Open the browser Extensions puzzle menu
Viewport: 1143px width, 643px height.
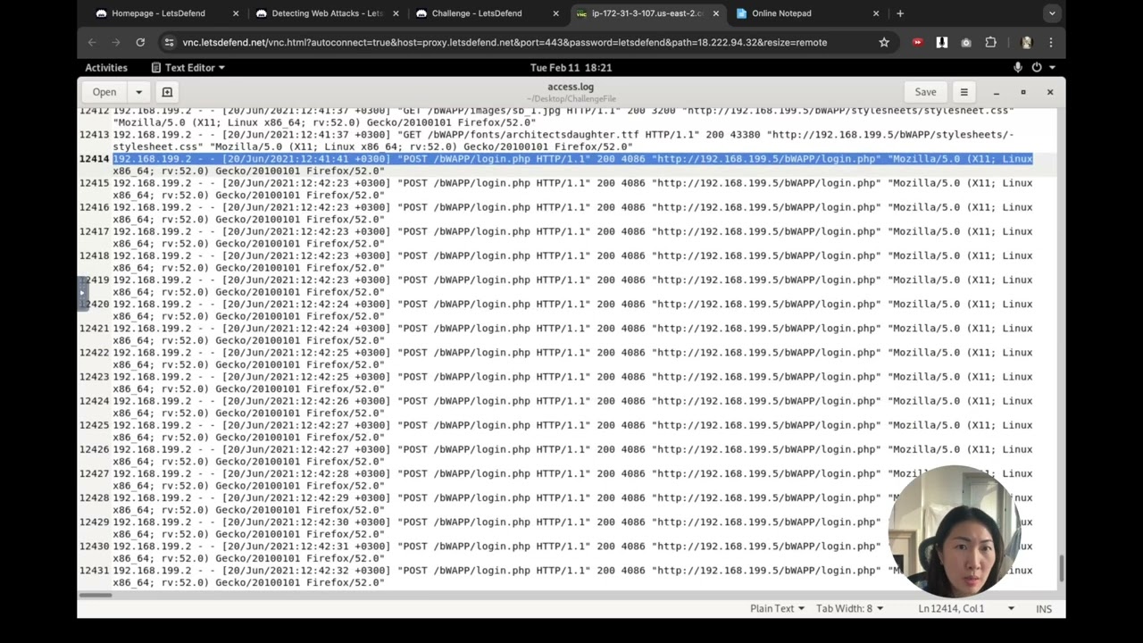coord(990,42)
